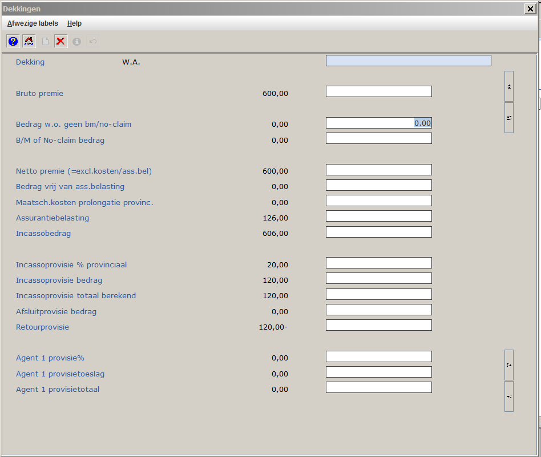The height and width of the screenshot is (457, 541).
Task: Click the greyed-out info icon in toolbar
Action: pos(76,41)
